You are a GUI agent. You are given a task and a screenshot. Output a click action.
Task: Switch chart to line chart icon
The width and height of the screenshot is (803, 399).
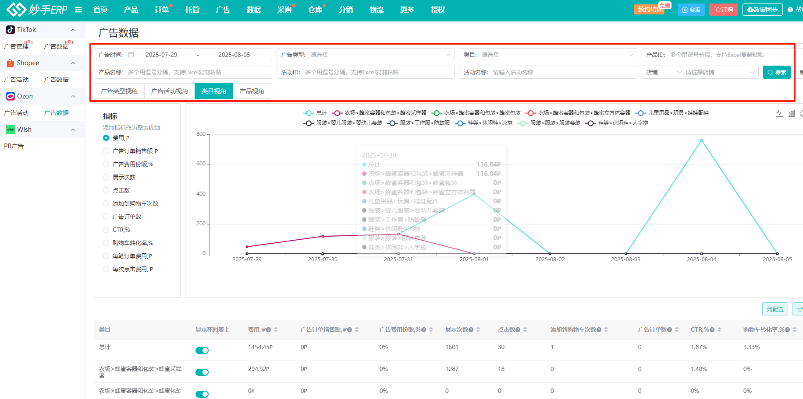pos(779,113)
